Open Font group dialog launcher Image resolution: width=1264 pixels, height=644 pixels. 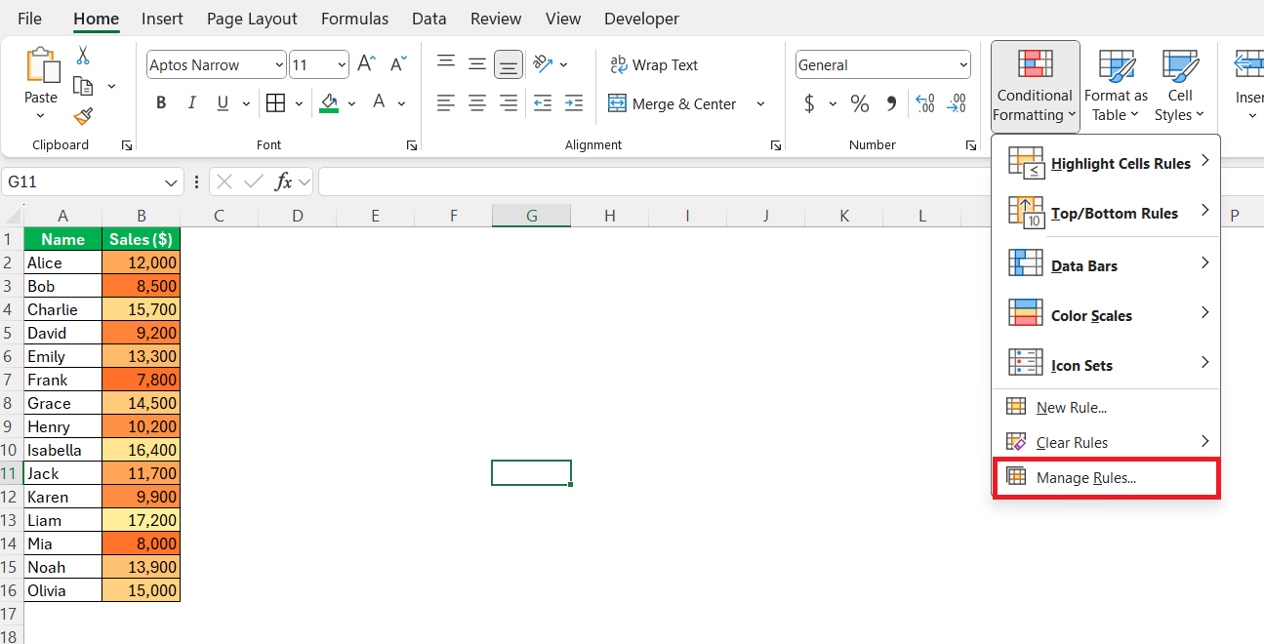412,145
